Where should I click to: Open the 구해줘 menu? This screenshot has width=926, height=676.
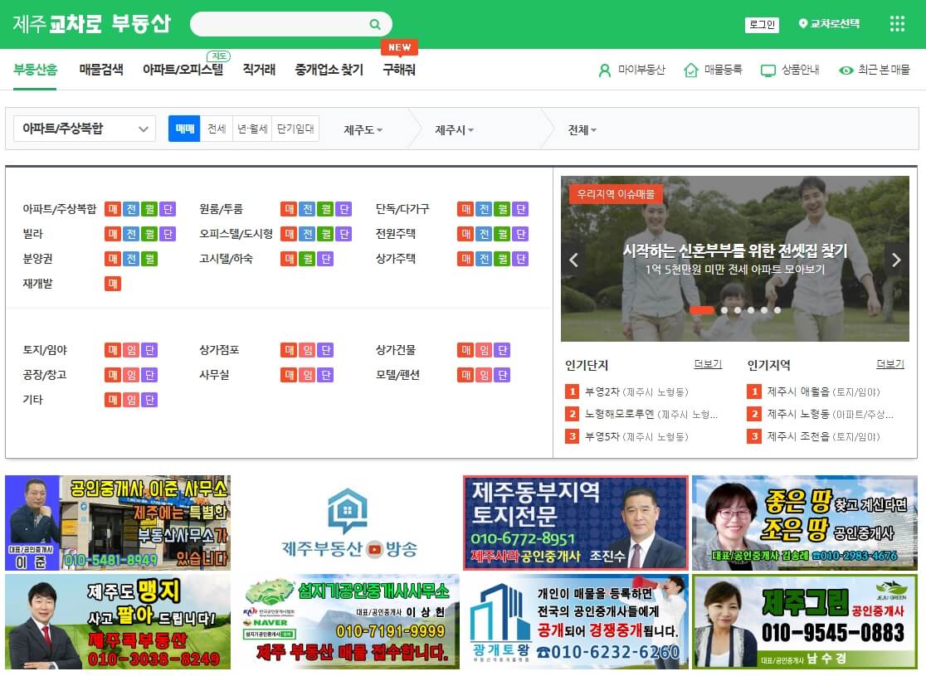(399, 70)
